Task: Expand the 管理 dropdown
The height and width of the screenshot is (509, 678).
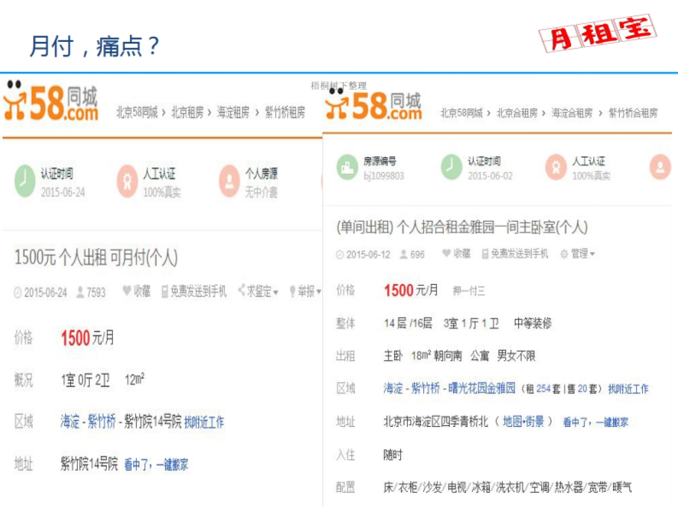Action: (x=577, y=254)
